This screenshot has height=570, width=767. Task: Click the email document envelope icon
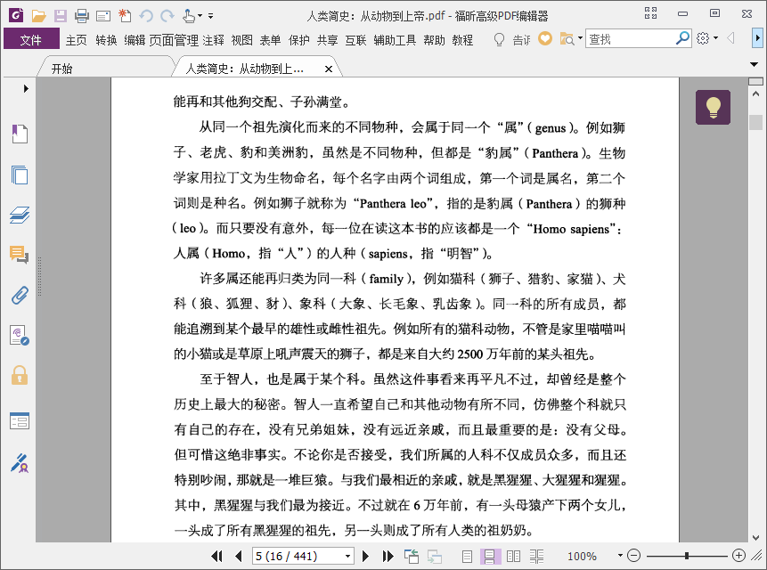coord(103,17)
